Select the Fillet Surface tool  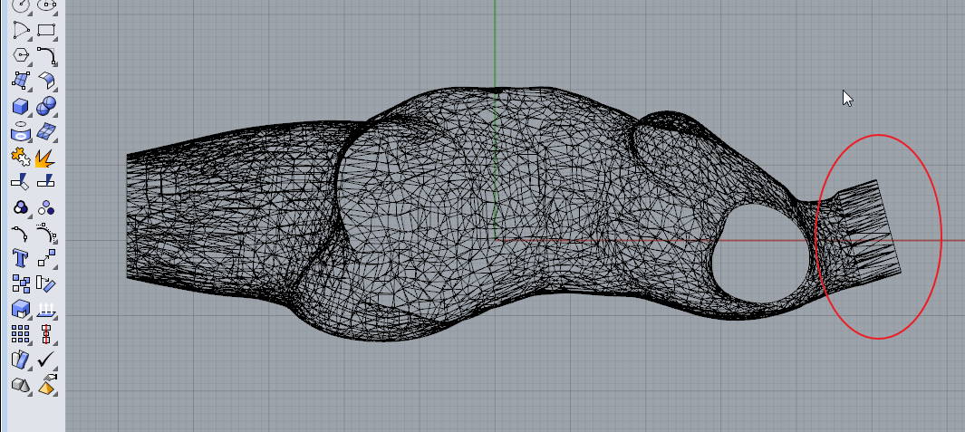tap(47, 80)
